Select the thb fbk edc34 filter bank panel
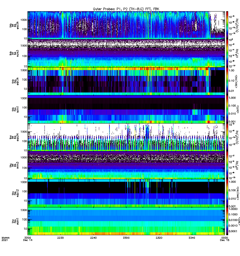Screen dimensions: 240x256 pos(126,81)
